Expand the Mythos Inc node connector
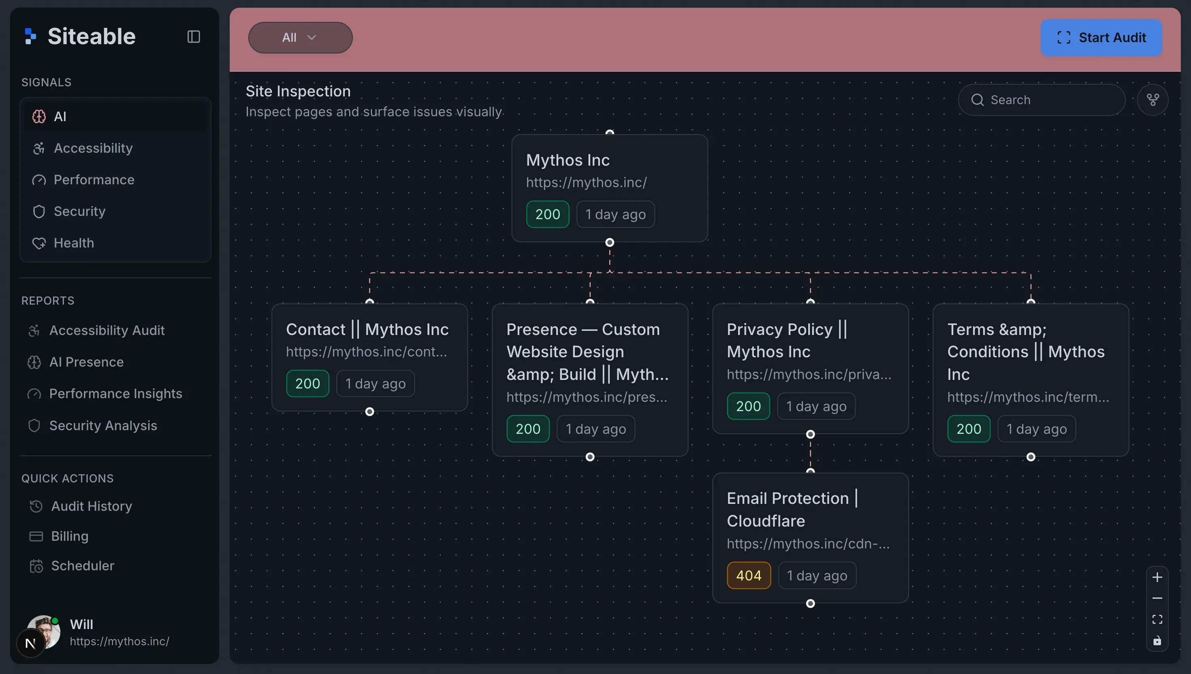 pyautogui.click(x=610, y=242)
